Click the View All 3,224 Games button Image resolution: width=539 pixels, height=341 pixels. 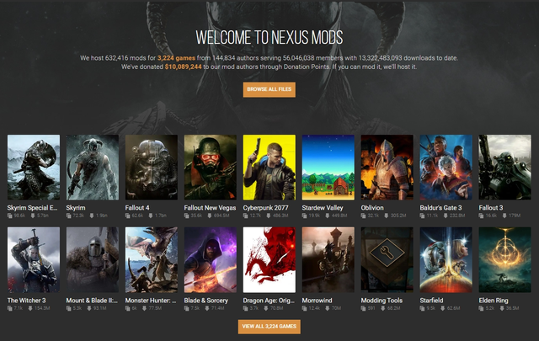pos(269,327)
